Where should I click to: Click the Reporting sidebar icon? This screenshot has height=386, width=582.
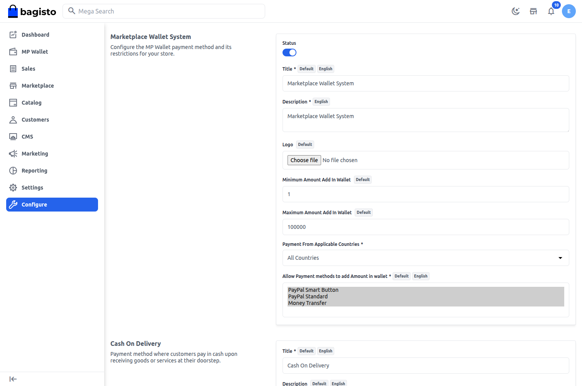(x=13, y=170)
